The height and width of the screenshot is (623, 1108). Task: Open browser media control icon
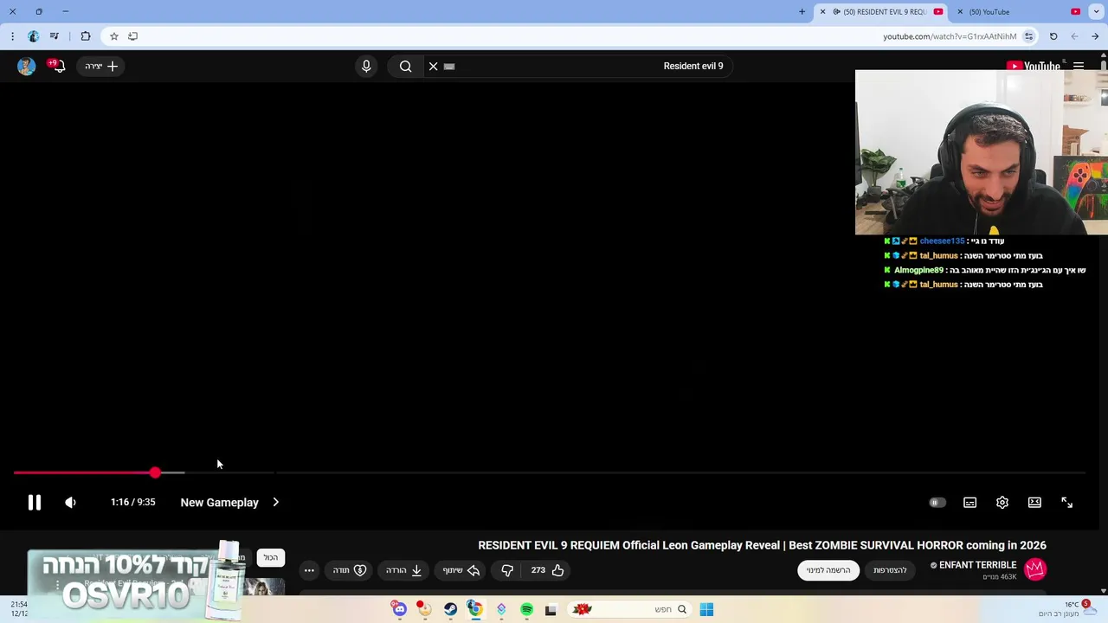click(x=55, y=36)
